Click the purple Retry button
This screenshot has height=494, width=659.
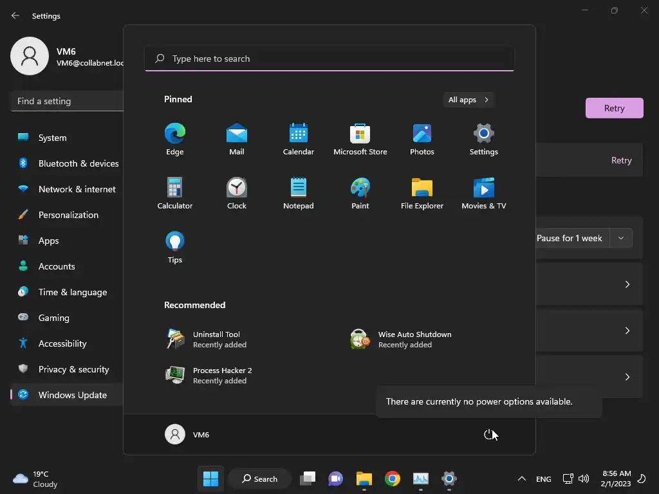pos(614,108)
